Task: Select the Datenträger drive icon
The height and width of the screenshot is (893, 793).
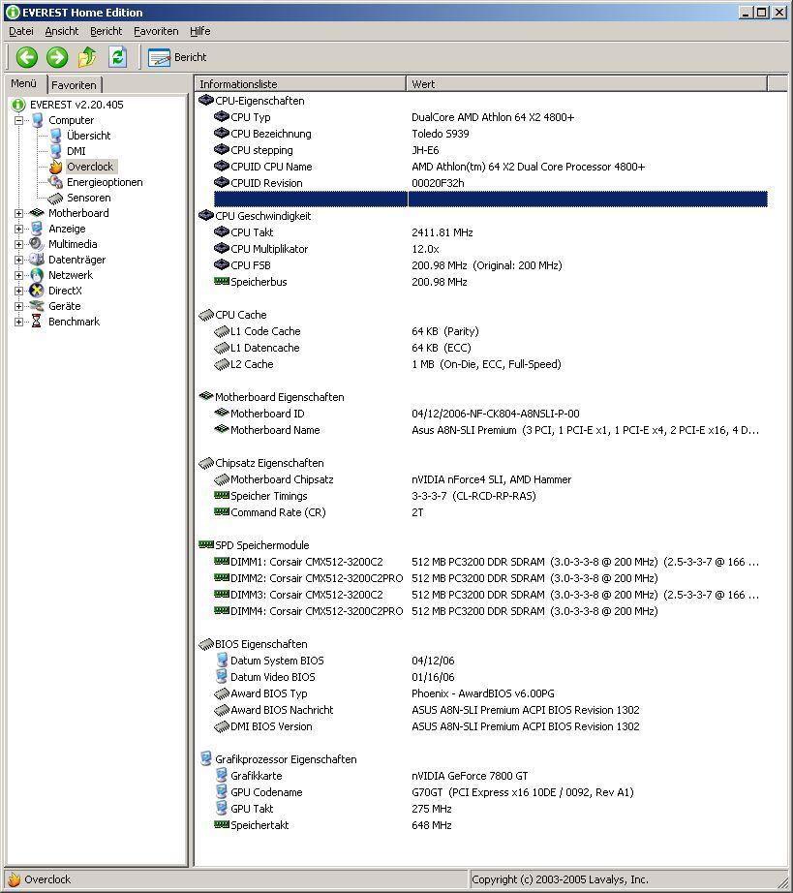Action: pos(37,260)
